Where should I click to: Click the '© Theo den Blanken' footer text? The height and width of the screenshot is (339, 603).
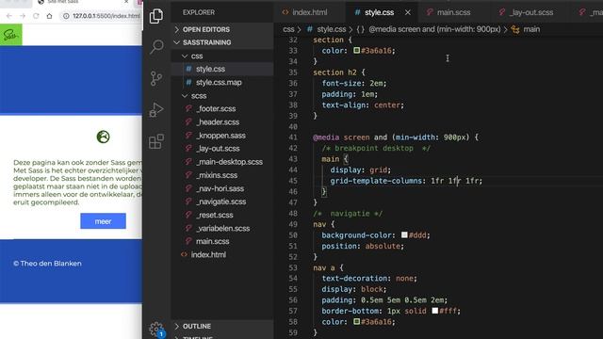[47, 264]
